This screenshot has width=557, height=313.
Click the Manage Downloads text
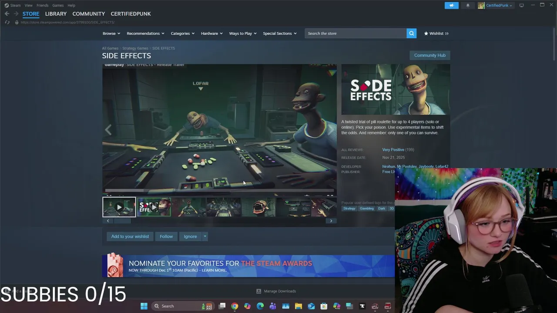click(280, 291)
